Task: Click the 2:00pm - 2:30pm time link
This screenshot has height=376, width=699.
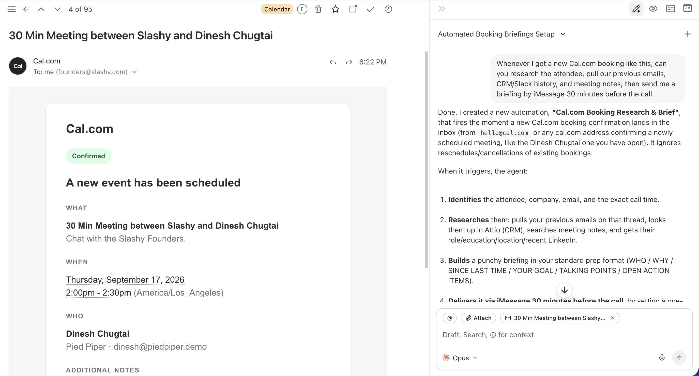Action: click(x=99, y=293)
